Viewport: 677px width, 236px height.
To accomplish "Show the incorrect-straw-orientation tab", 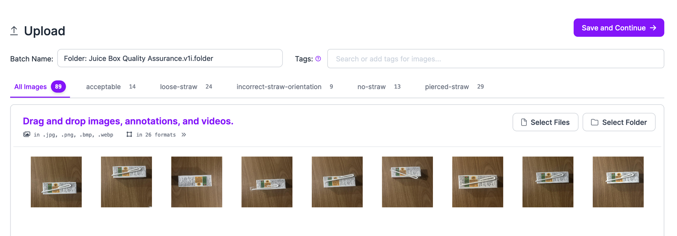I will (285, 87).
